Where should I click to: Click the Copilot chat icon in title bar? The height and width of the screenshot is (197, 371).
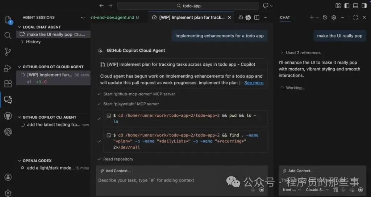[266, 6]
